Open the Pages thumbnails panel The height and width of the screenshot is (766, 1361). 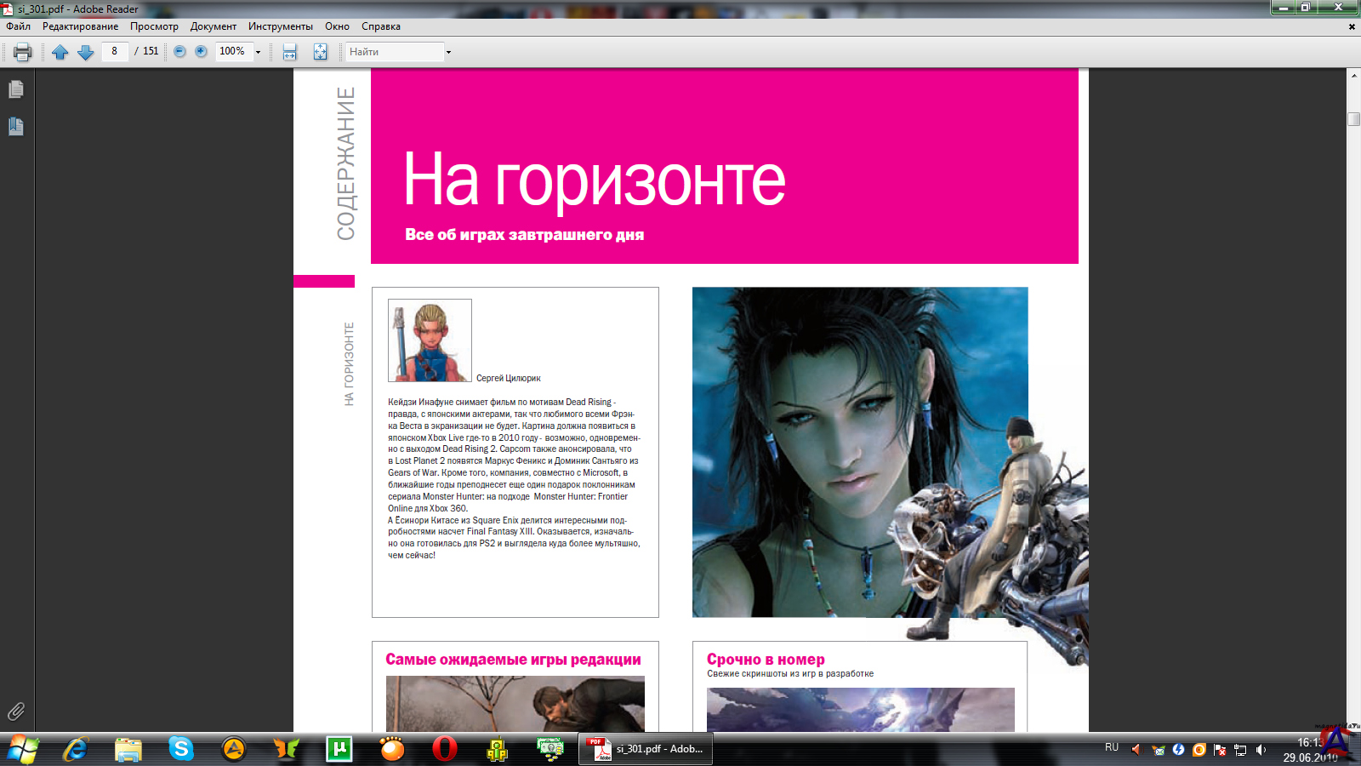(16, 89)
